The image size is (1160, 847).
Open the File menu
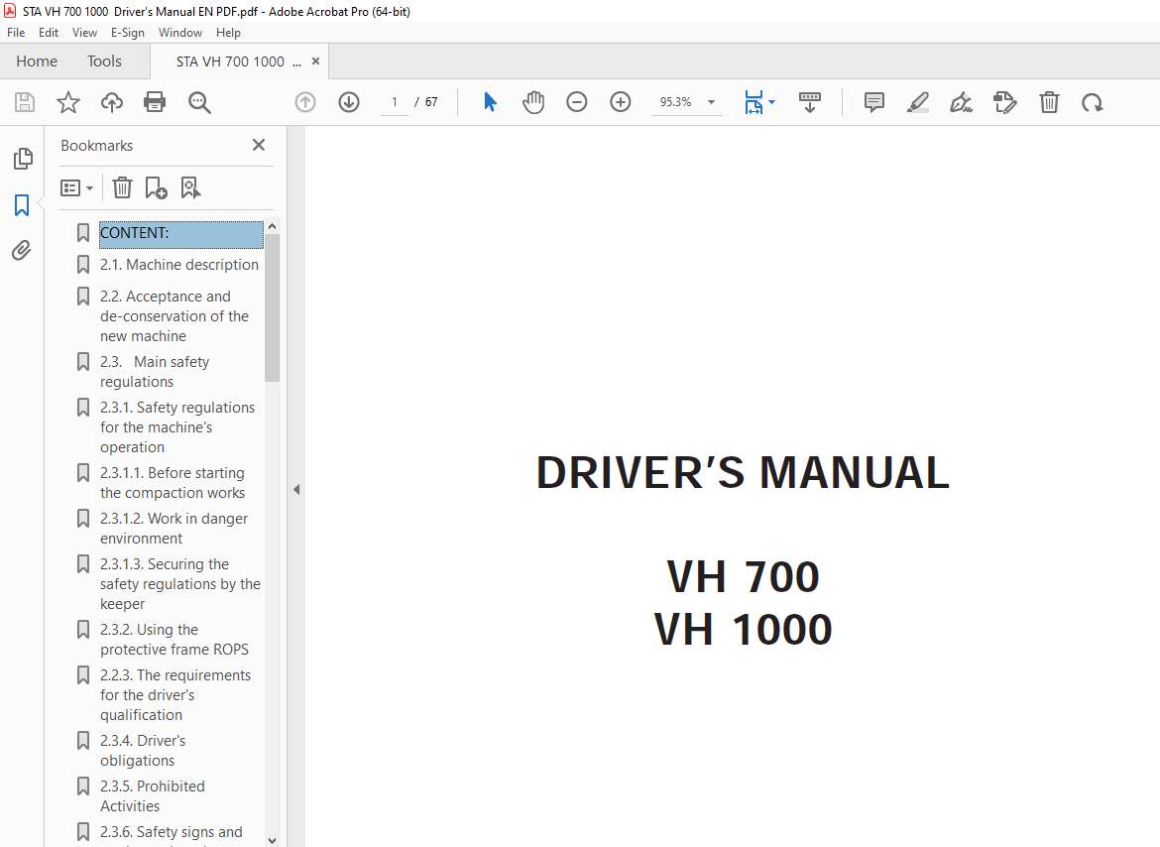16,33
